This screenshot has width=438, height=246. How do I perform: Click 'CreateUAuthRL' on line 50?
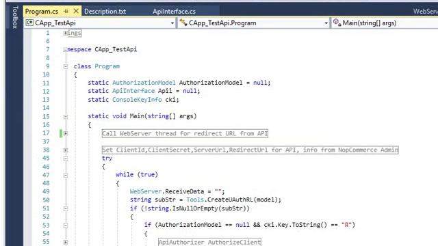pyautogui.click(x=230, y=200)
